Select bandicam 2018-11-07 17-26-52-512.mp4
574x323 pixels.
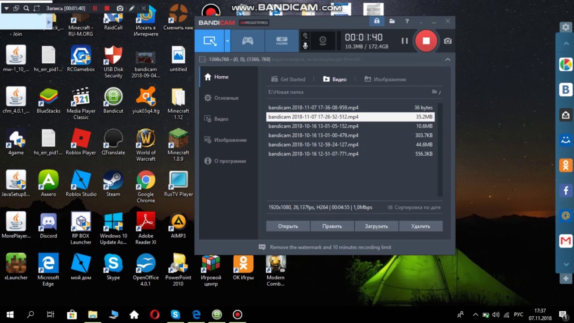(x=350, y=117)
